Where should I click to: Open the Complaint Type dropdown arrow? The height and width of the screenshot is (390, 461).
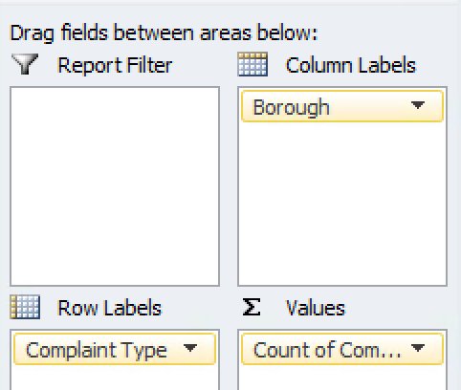click(190, 348)
